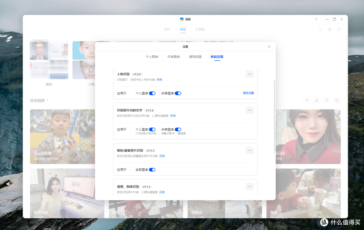
Task: Click version tag v1.2.0
Action: [x=137, y=74]
